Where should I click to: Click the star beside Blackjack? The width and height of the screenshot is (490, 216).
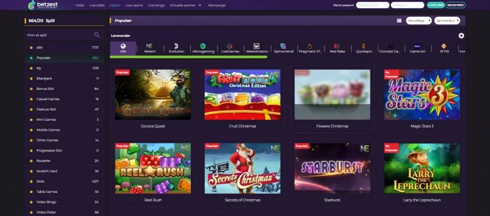(31, 78)
